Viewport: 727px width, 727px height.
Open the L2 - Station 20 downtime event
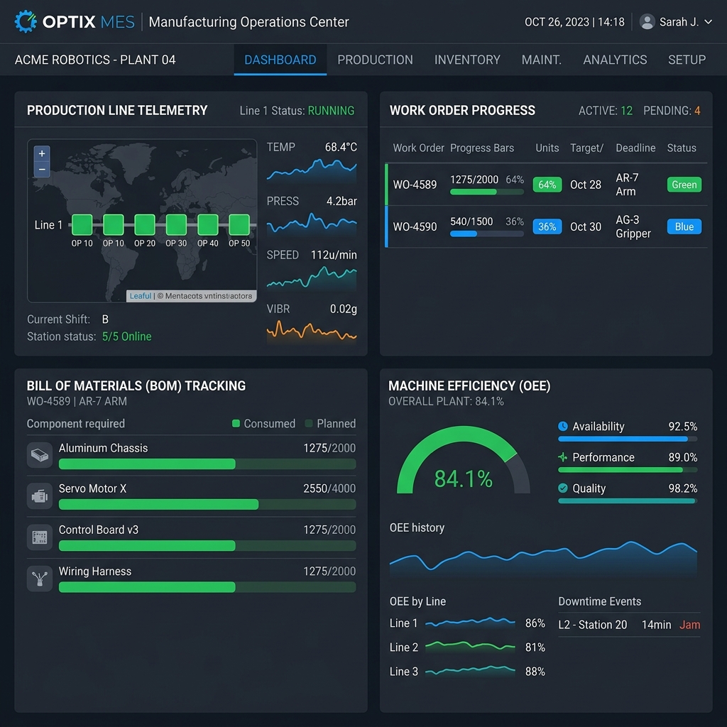point(629,625)
